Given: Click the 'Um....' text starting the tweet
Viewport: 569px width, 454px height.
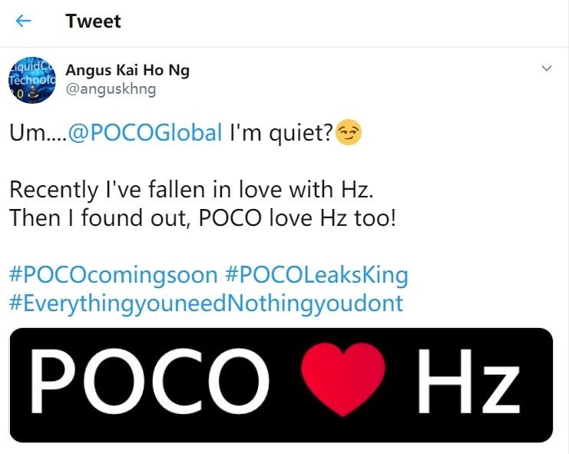Looking at the screenshot, I should coord(38,134).
